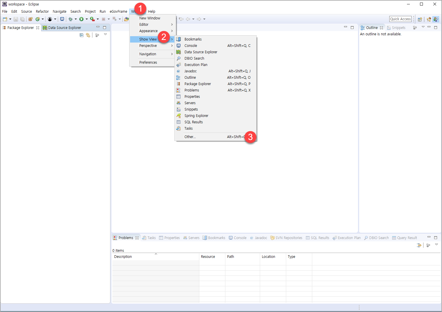Maximize the Outline panel

click(x=436, y=27)
